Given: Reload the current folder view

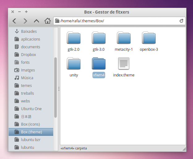Looking at the screenshot, I should (x=182, y=21).
